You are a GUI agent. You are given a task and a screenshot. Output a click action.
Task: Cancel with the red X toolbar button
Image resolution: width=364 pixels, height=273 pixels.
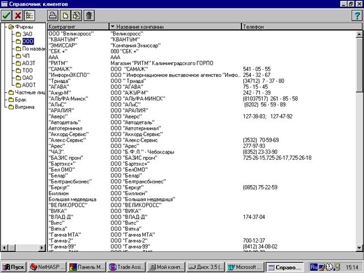coord(18,15)
